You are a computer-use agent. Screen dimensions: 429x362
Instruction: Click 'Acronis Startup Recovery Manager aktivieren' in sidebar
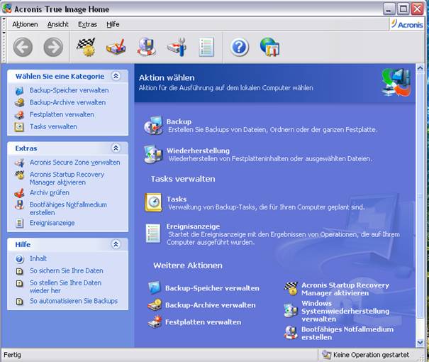click(x=67, y=178)
